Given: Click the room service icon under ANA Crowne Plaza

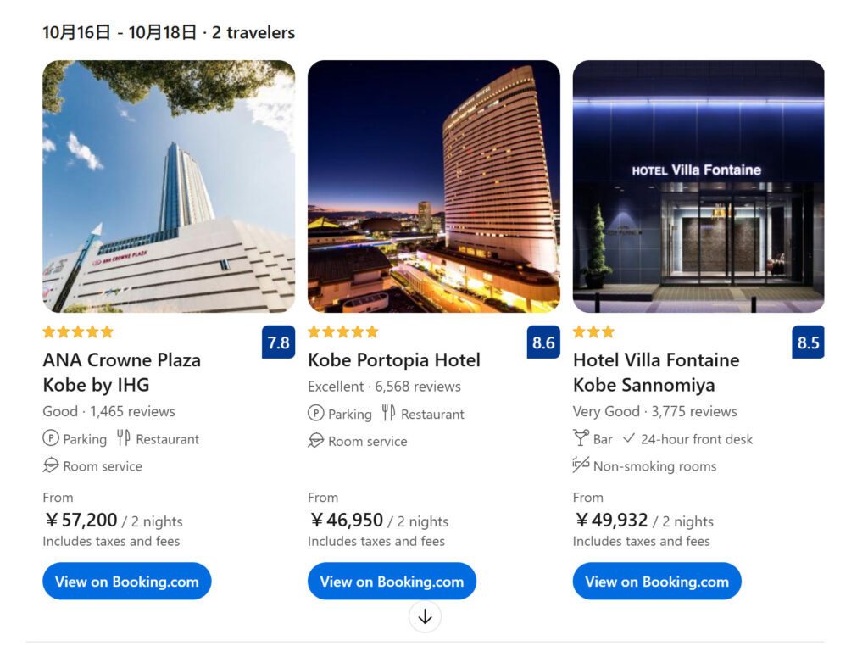Looking at the screenshot, I should (51, 465).
